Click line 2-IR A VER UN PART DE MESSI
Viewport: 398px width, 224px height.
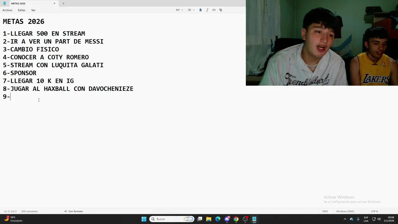click(53, 41)
